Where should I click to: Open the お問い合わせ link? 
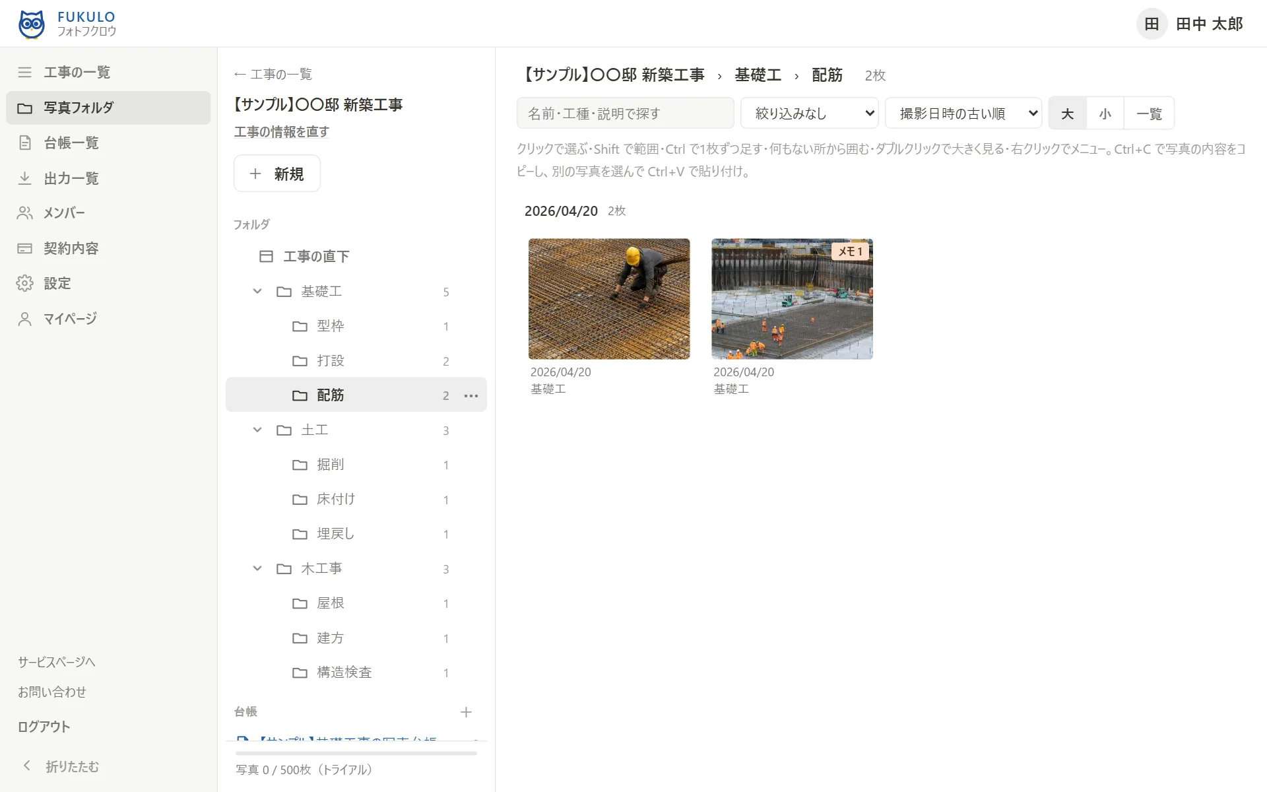[51, 692]
